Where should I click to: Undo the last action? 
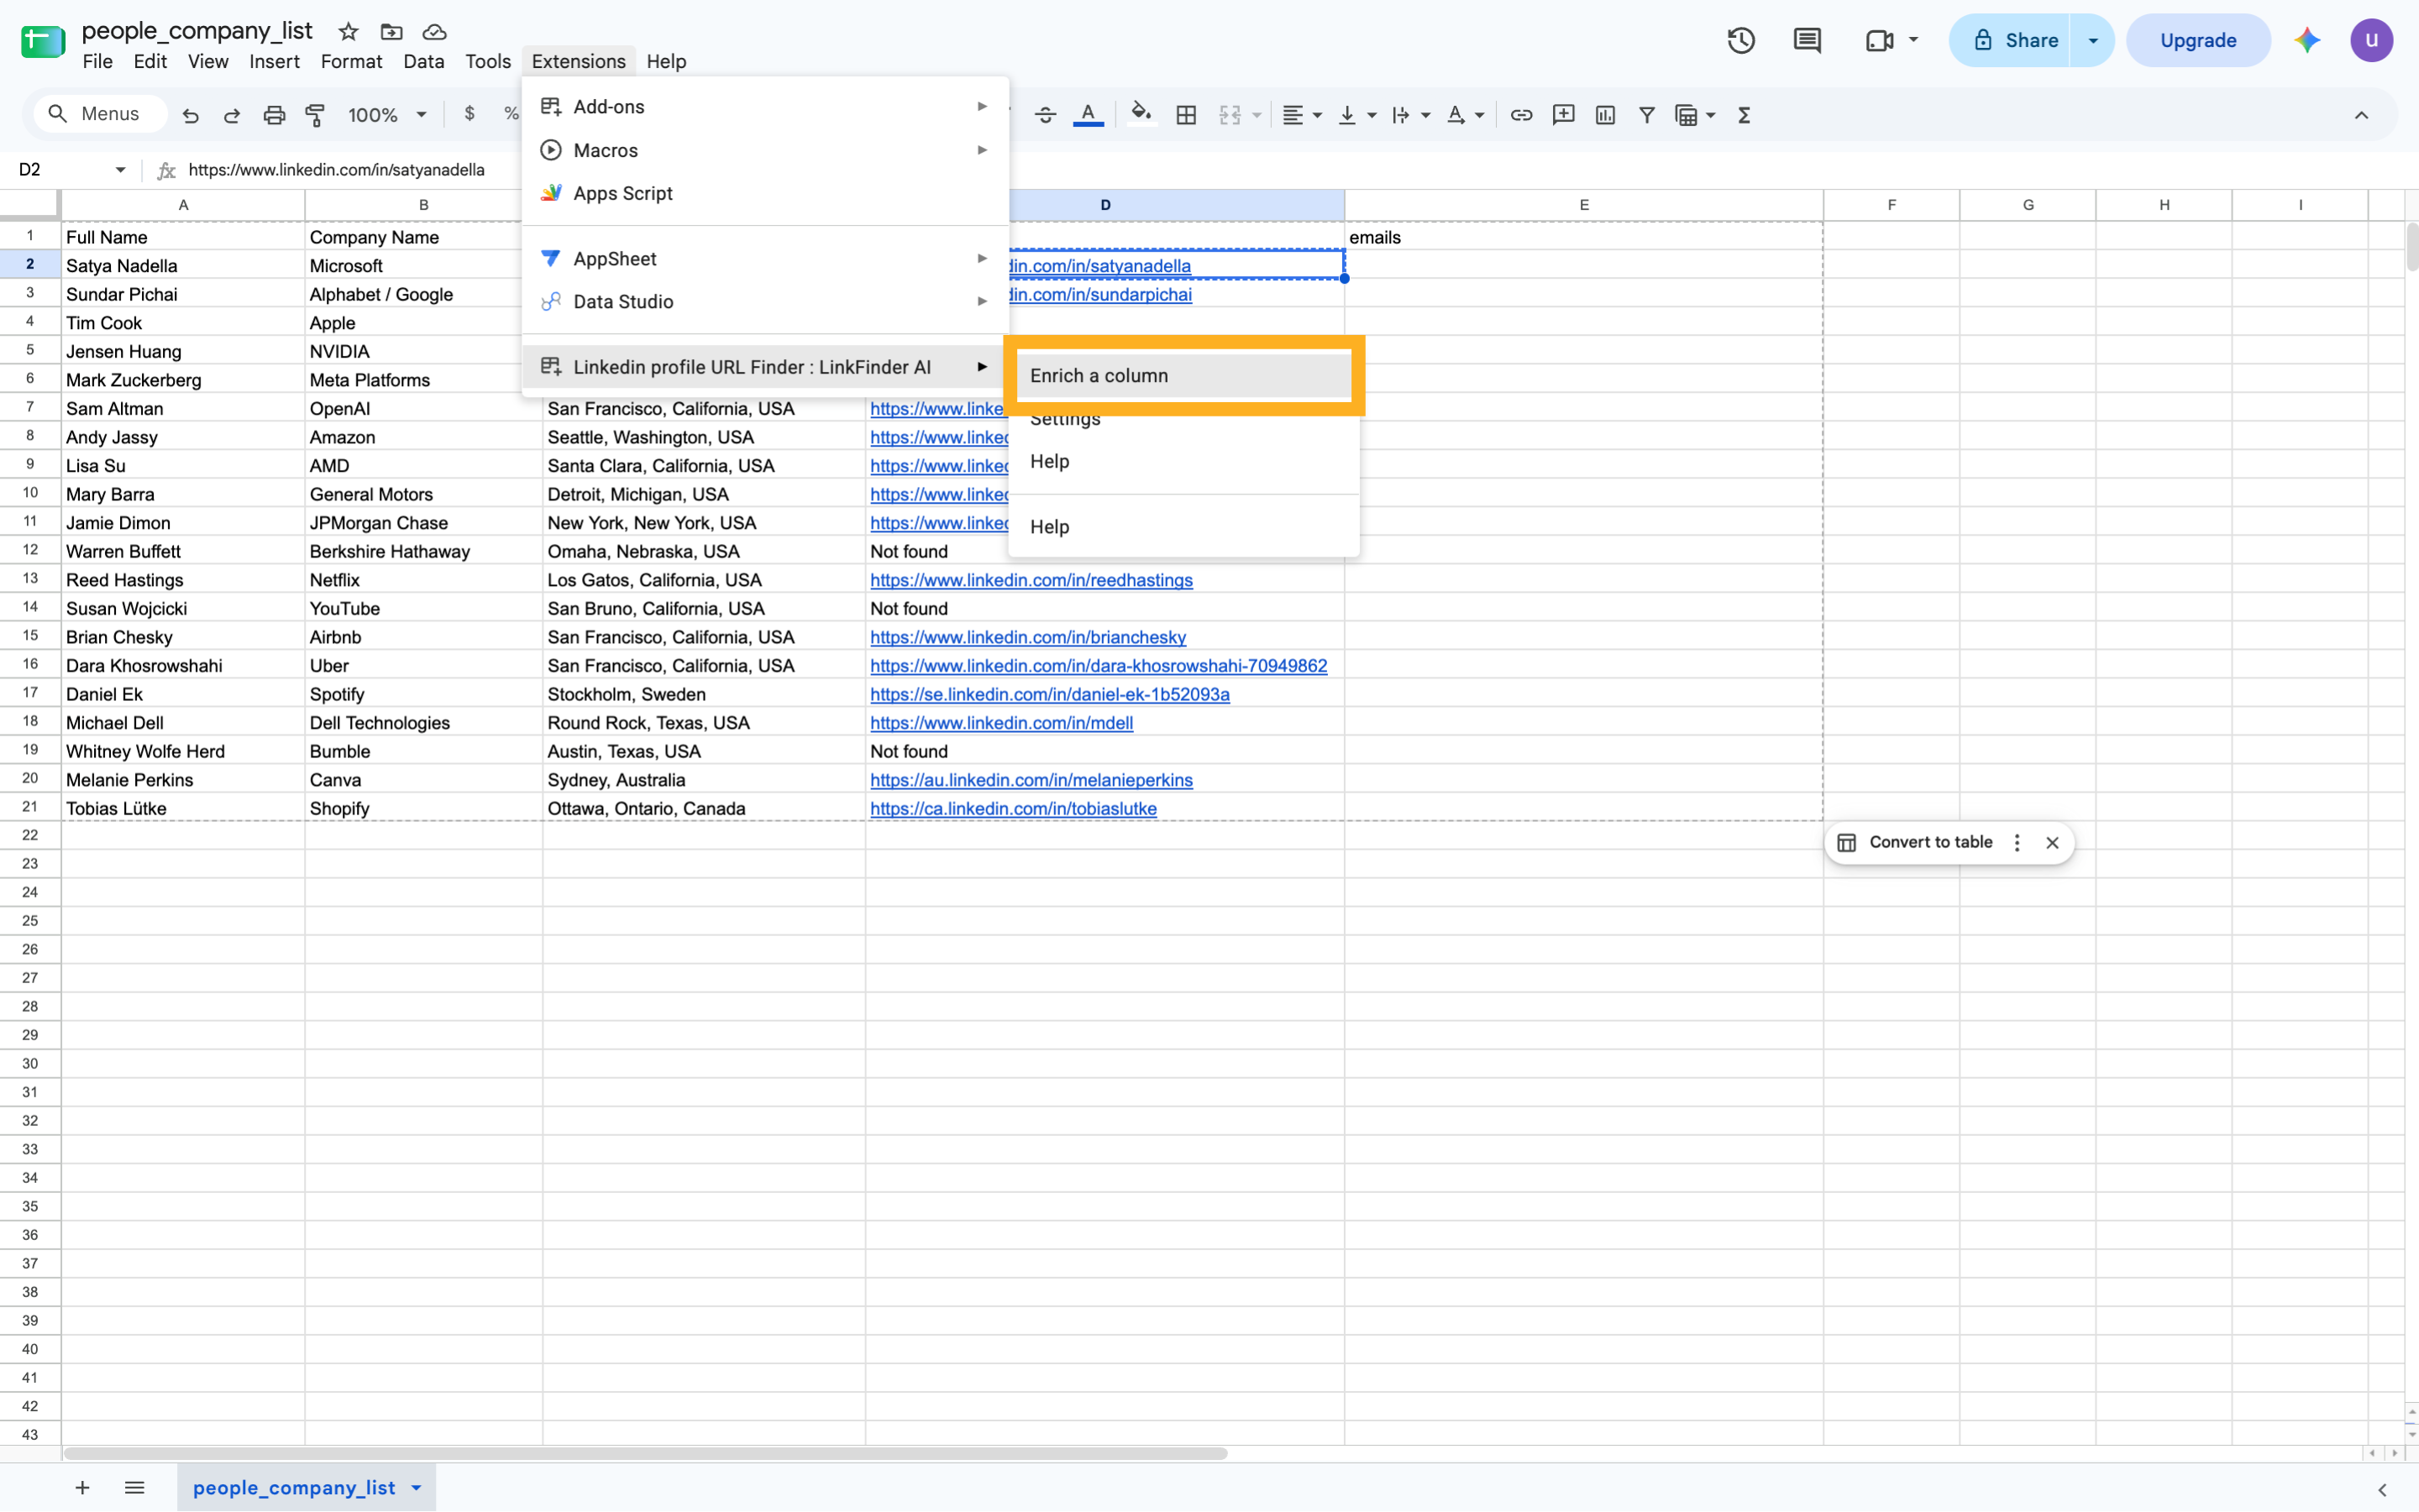(x=190, y=115)
